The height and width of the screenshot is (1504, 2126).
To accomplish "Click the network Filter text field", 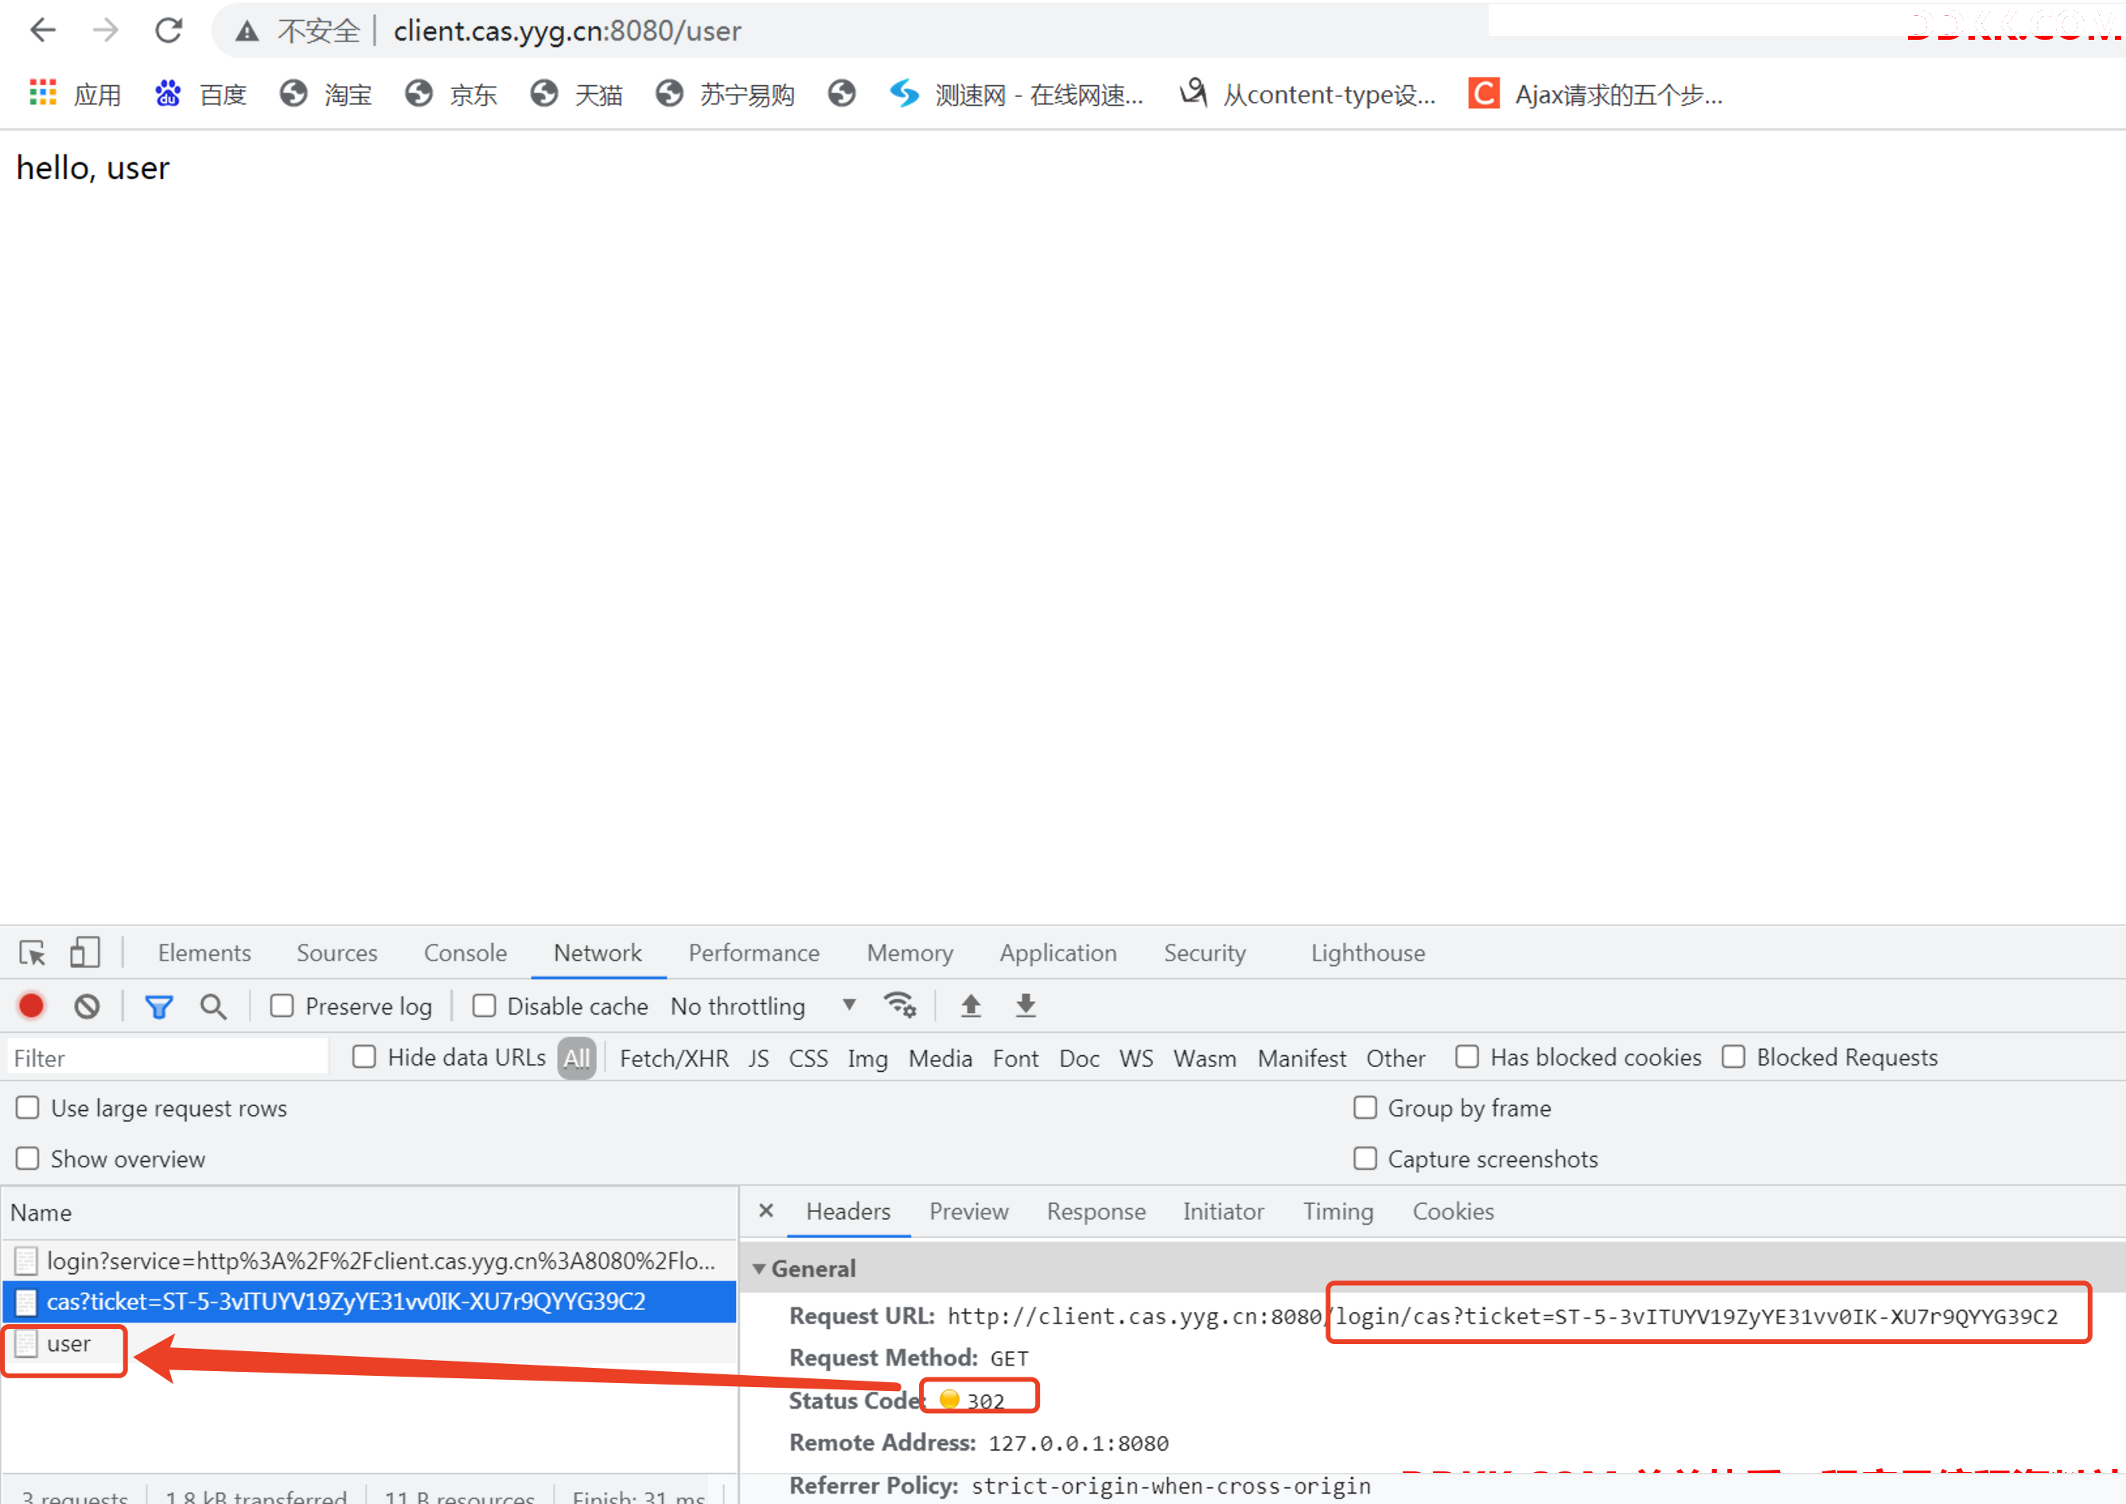I will coord(166,1058).
